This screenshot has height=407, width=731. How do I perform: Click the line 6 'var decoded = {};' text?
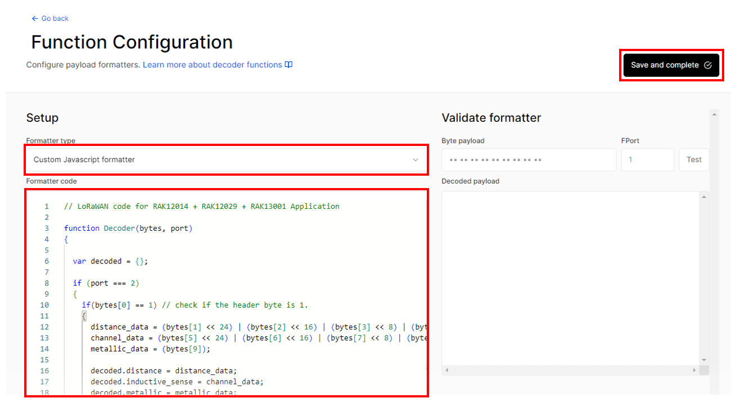pyautogui.click(x=110, y=261)
